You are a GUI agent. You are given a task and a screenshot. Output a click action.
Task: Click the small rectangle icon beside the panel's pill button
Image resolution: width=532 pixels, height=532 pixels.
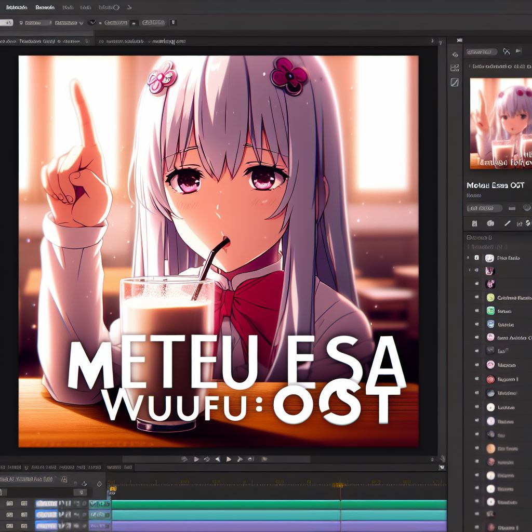coord(512,208)
